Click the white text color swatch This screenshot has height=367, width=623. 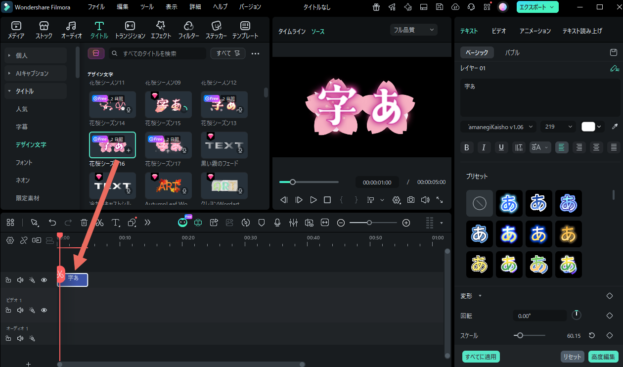click(588, 127)
